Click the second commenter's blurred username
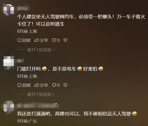Viewport: 148px width, 126px height. click(21, 61)
